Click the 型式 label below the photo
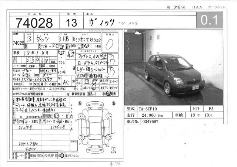This screenshot has width=237, height=167. [131, 109]
